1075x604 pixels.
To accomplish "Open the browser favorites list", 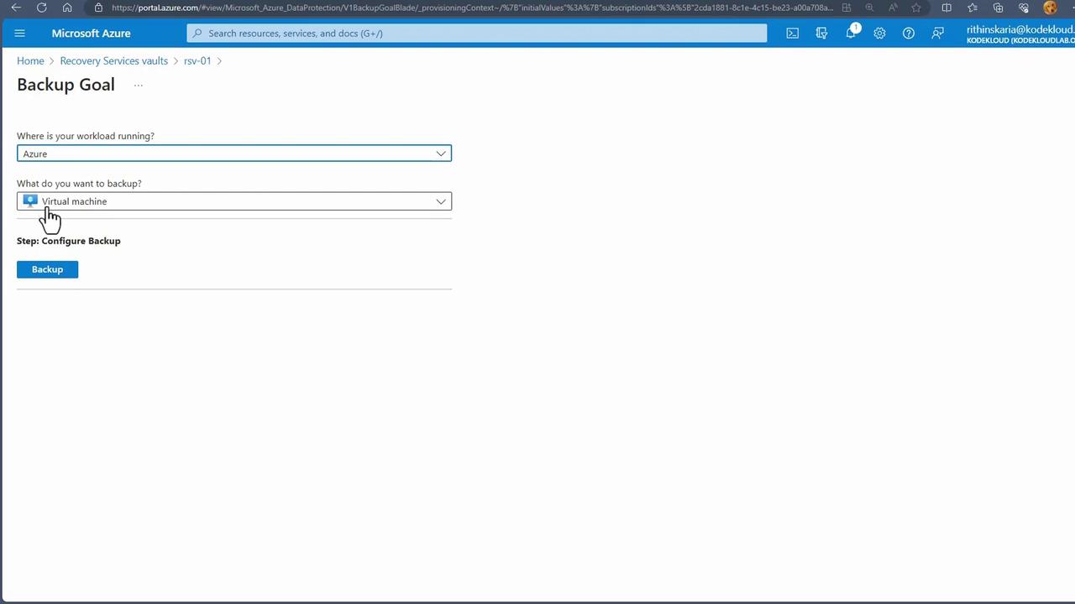I will click(x=973, y=8).
